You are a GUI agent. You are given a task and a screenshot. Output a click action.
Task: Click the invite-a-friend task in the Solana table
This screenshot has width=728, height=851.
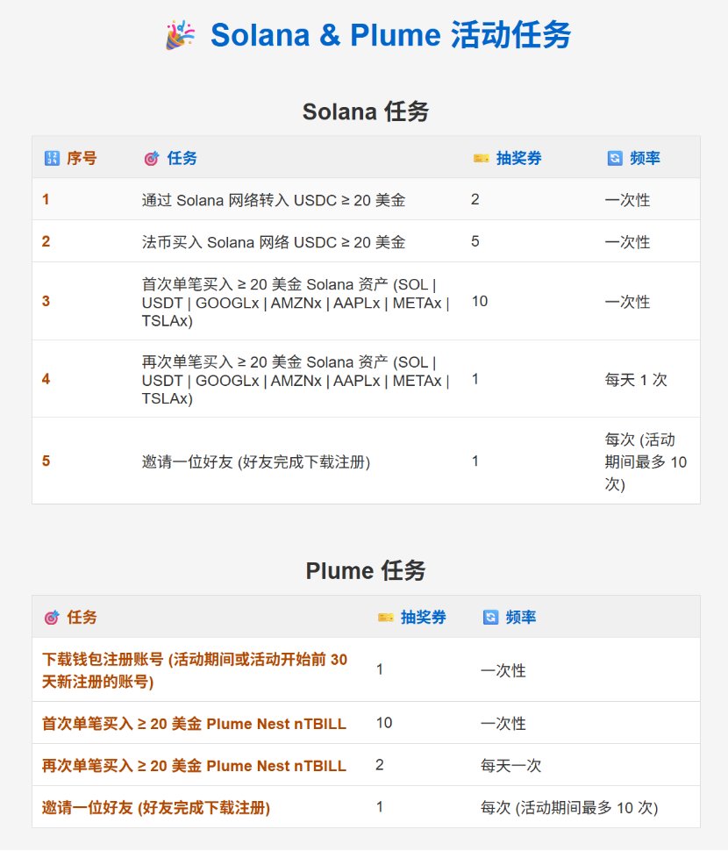(255, 461)
